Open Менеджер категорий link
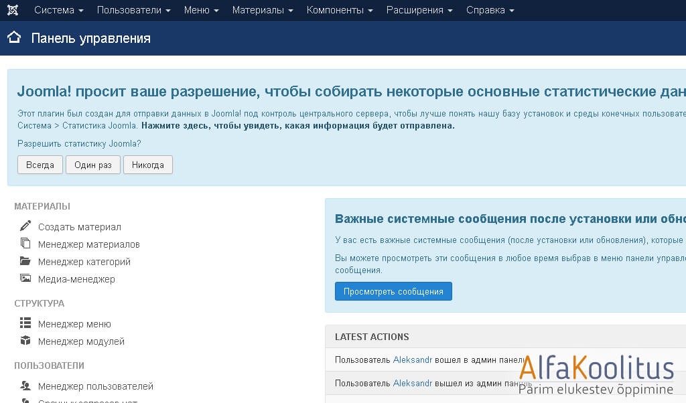The image size is (686, 403). pyautogui.click(x=84, y=262)
